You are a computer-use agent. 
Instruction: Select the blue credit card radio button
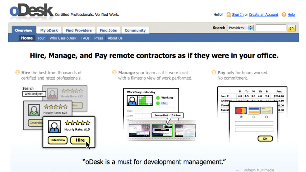coord(254,117)
